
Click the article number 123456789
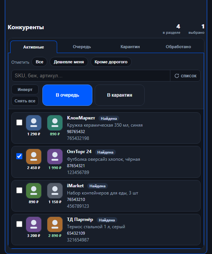coord(78,172)
